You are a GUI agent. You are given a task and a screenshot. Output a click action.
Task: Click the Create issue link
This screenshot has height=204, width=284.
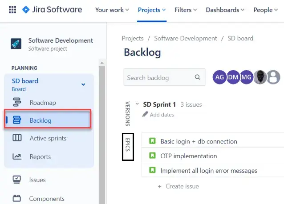[179, 186]
